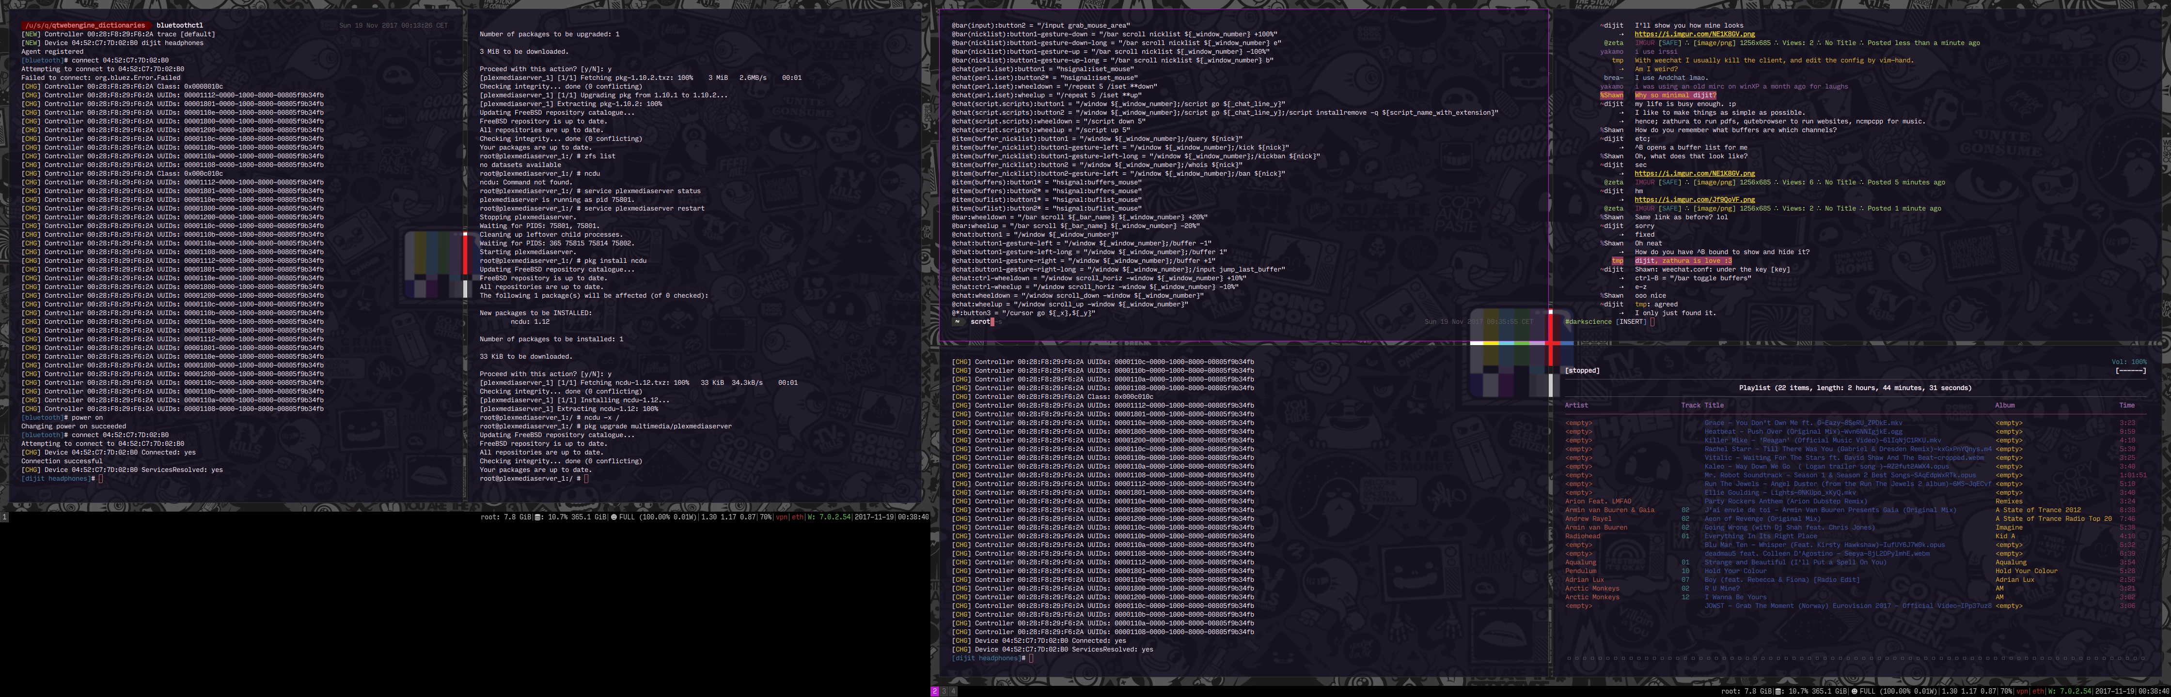
Task: Click the red vpn indicator in right status bar
Action: 2022,691
